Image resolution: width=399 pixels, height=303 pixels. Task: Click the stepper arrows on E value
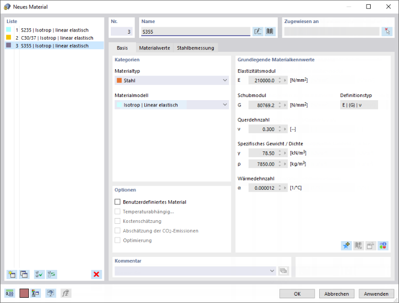click(x=280, y=81)
